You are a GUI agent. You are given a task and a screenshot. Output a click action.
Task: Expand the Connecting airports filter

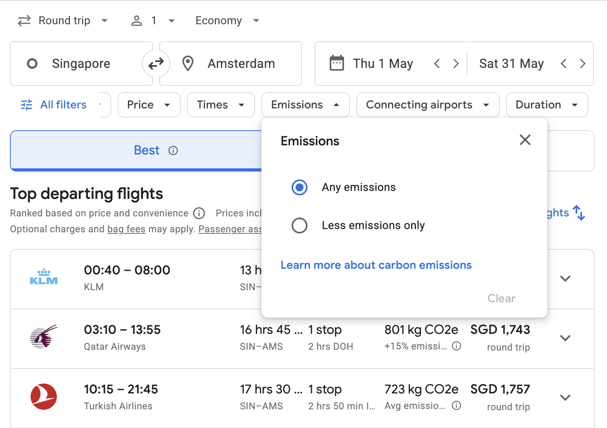(x=427, y=105)
